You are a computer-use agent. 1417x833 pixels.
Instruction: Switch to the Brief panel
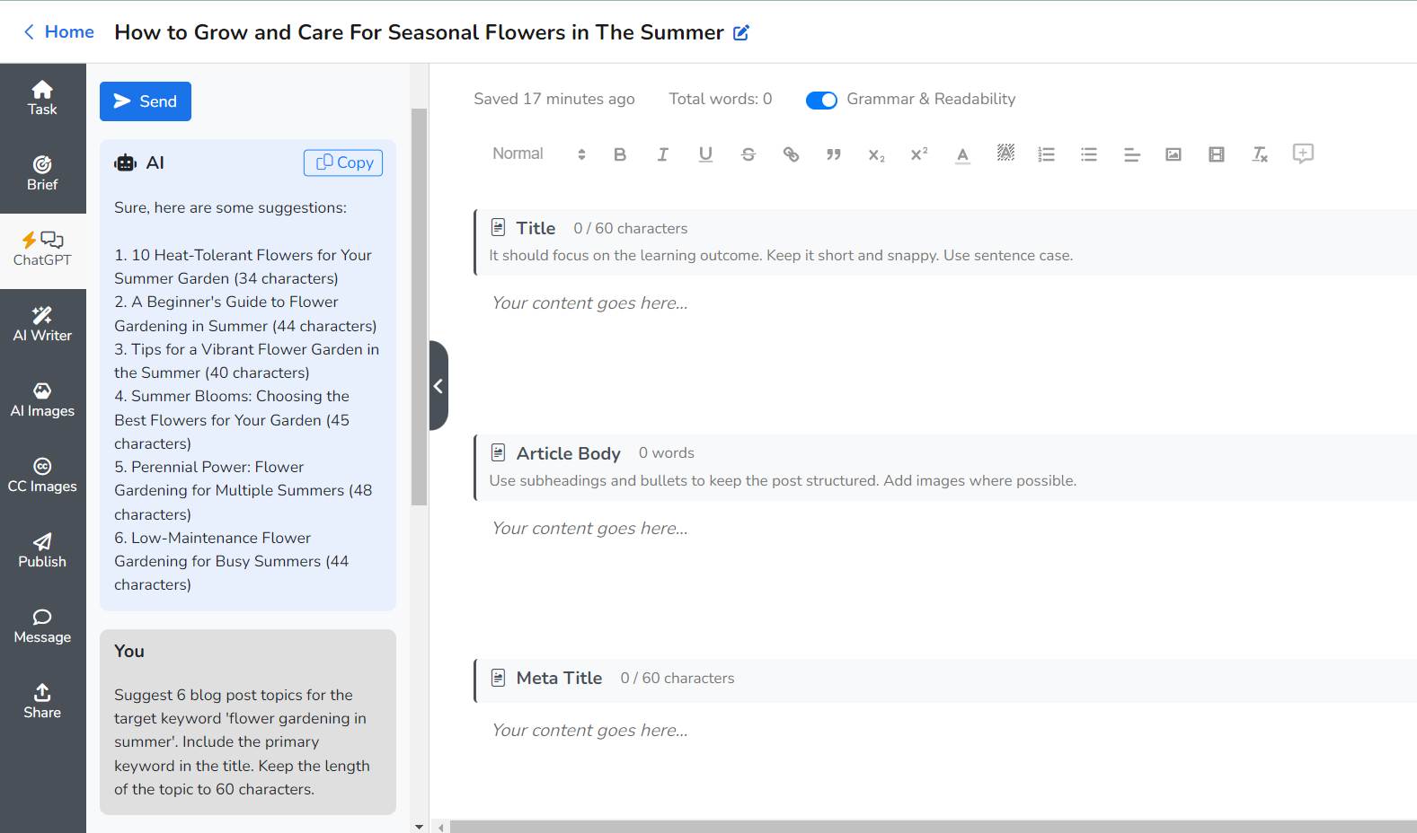point(42,171)
